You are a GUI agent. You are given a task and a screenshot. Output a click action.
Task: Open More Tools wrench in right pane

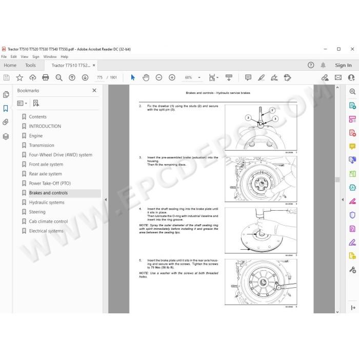click(x=352, y=270)
